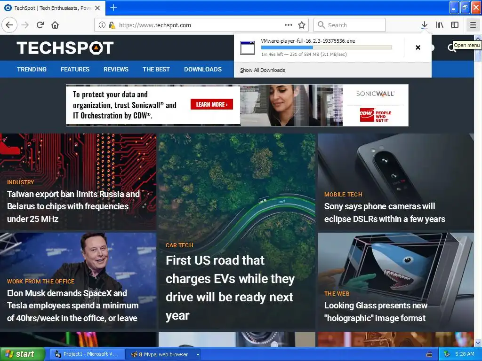This screenshot has width=482, height=361.
Task: Click the INDUSTRY category label
Action: (21, 182)
